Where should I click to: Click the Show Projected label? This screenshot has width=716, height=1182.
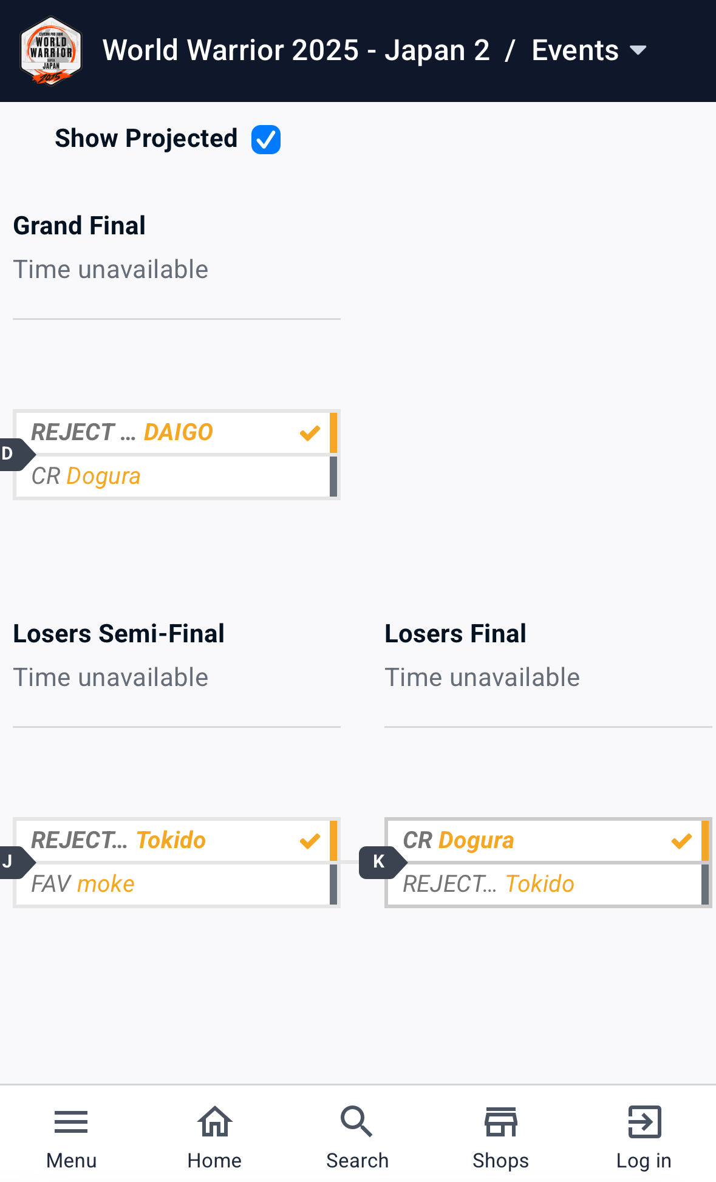point(146,138)
